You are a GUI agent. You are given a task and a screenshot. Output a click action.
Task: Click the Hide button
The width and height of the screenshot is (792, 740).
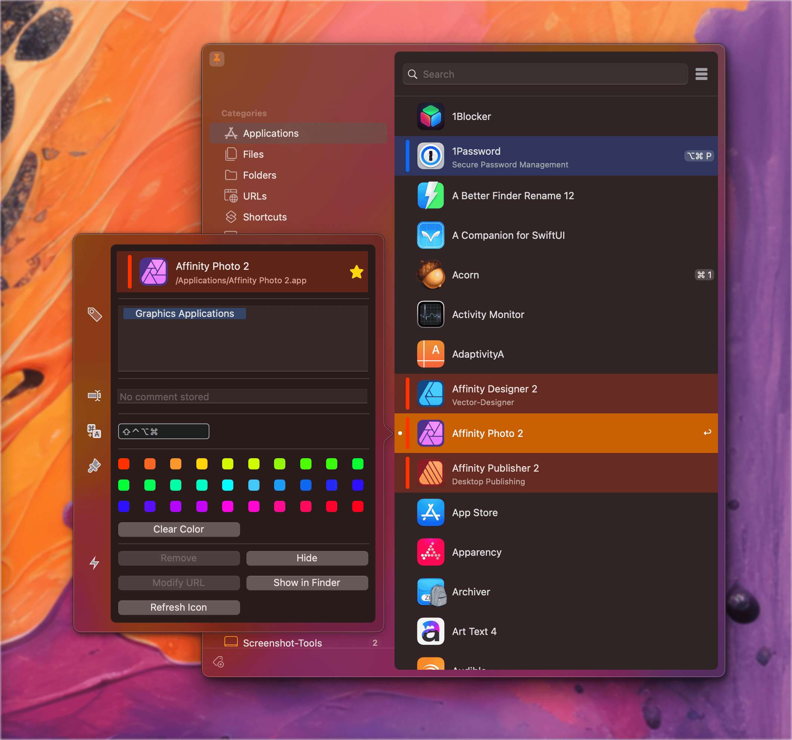tap(307, 558)
